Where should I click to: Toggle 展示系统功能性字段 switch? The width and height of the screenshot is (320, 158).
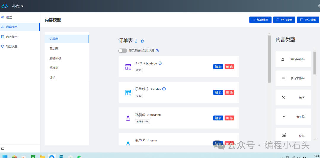pos(123,51)
